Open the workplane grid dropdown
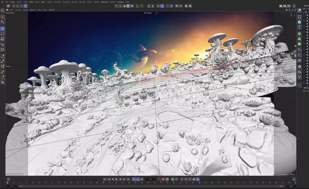 tap(158, 6)
